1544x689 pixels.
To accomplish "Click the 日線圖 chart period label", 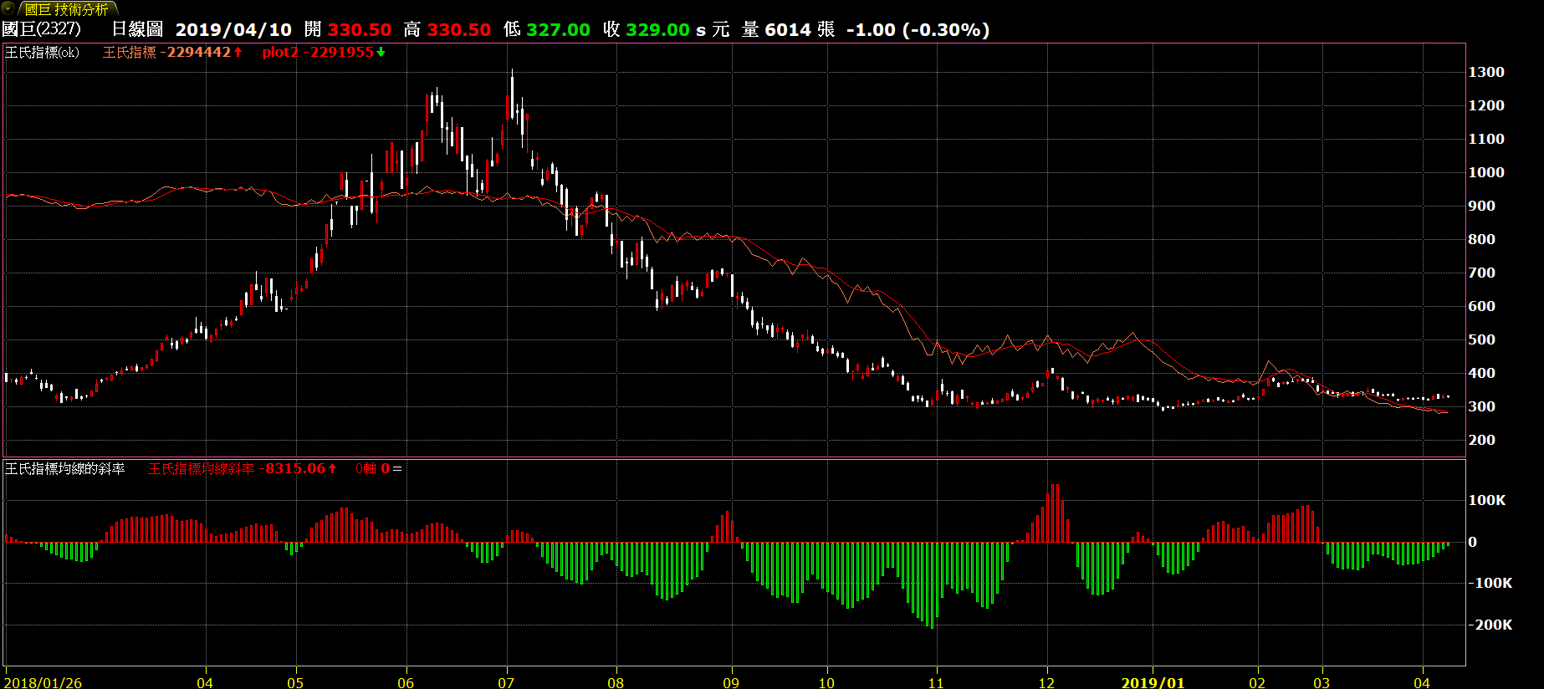I will pyautogui.click(x=137, y=29).
